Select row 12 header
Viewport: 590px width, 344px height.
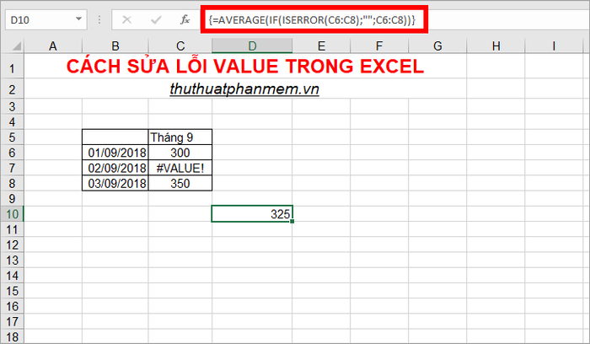click(x=12, y=245)
